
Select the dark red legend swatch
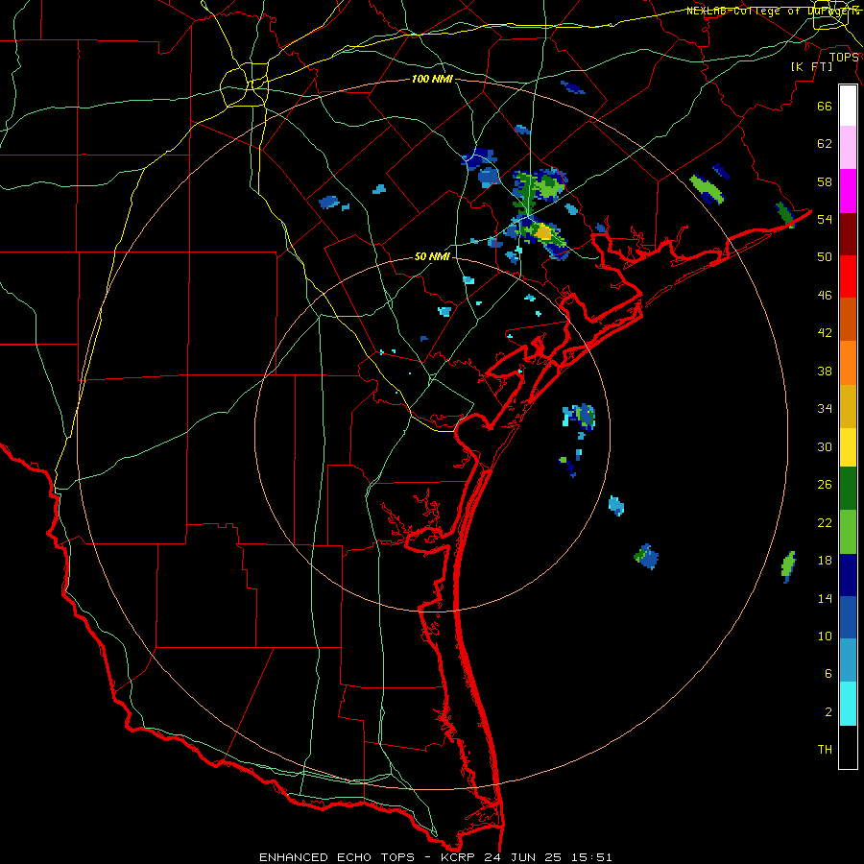(x=848, y=234)
